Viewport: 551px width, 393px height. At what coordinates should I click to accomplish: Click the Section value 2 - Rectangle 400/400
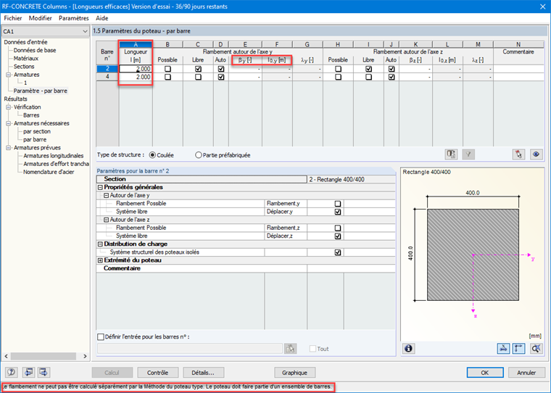[x=351, y=179]
